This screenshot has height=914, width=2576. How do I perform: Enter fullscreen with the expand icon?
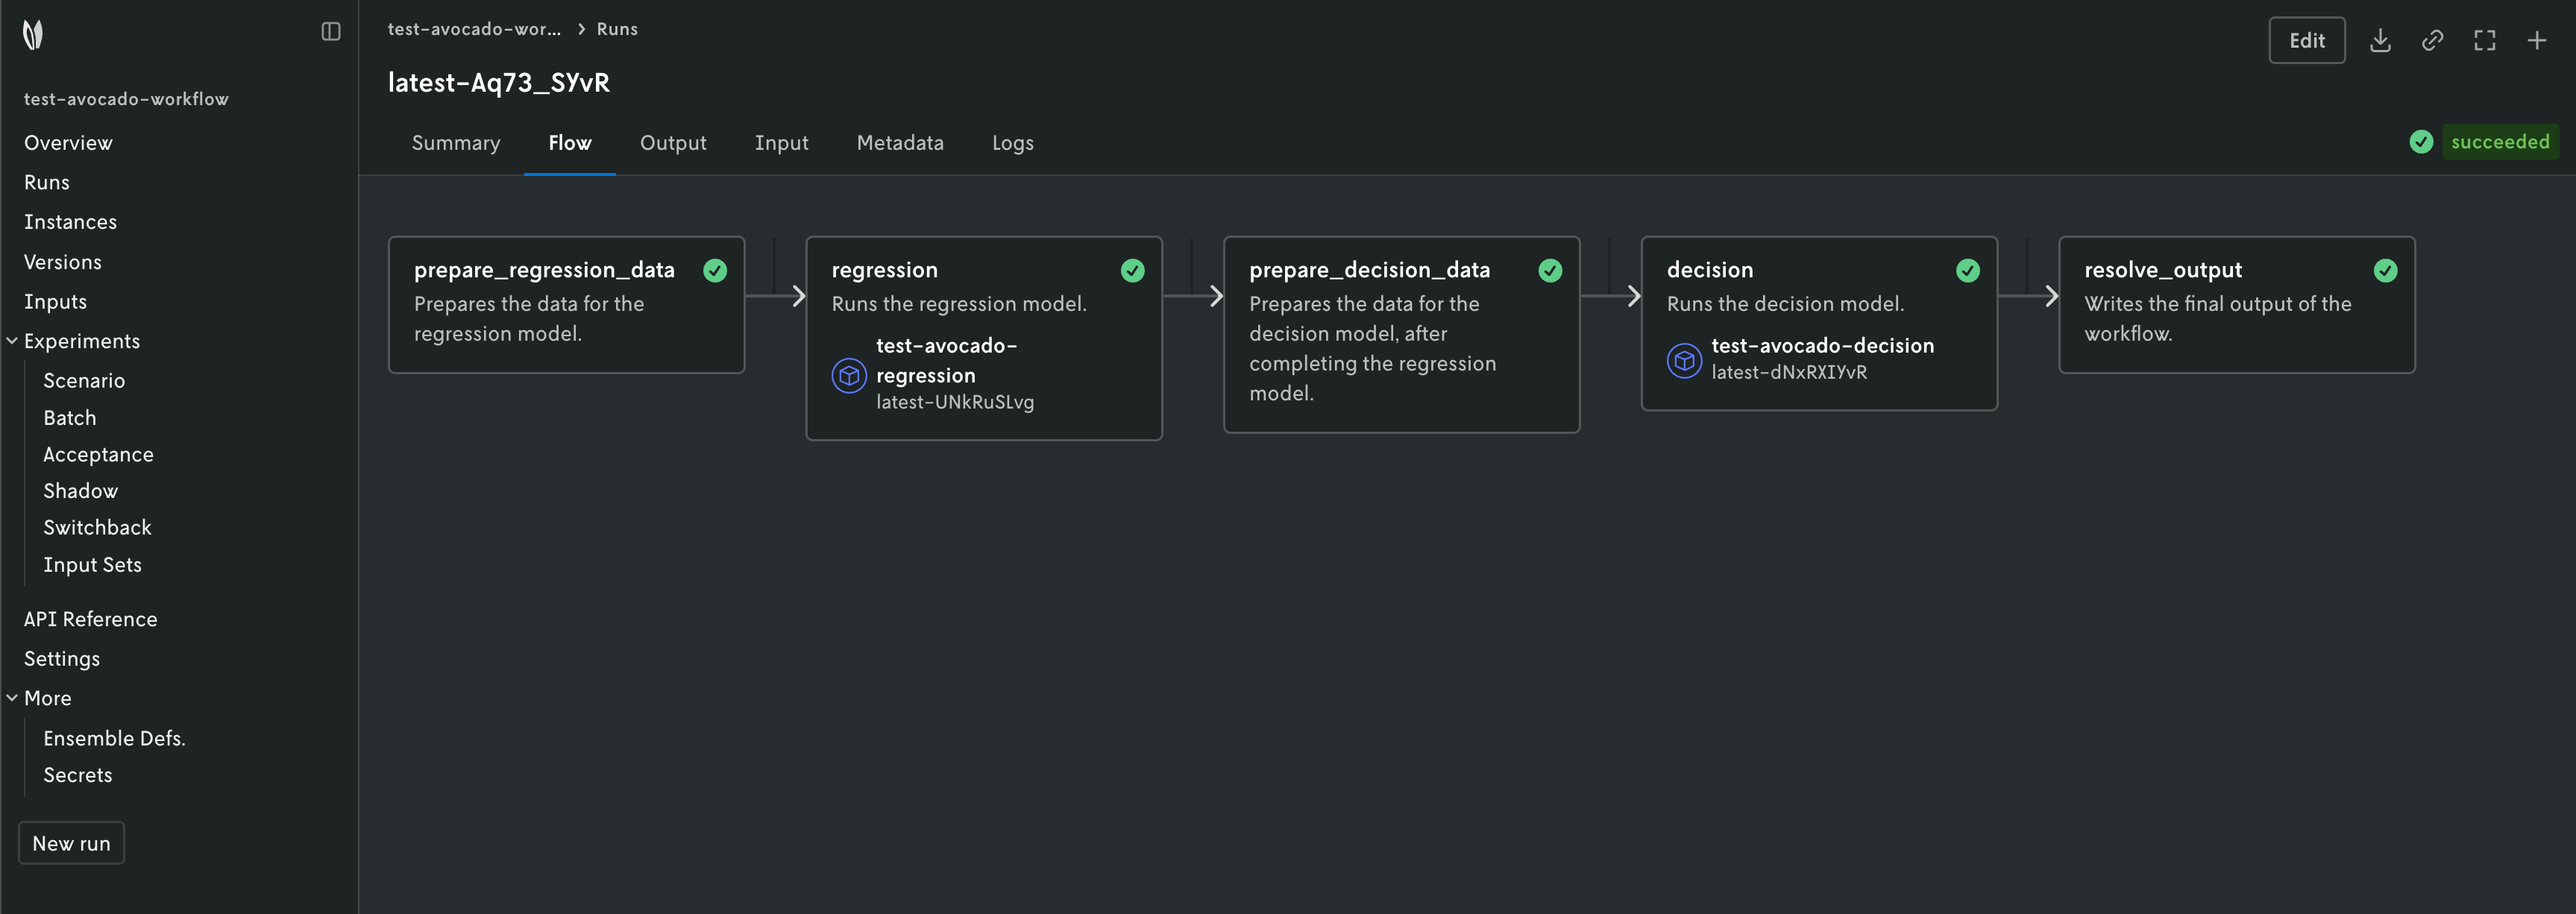2485,40
